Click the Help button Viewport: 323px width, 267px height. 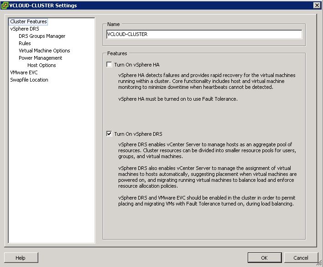point(21,258)
